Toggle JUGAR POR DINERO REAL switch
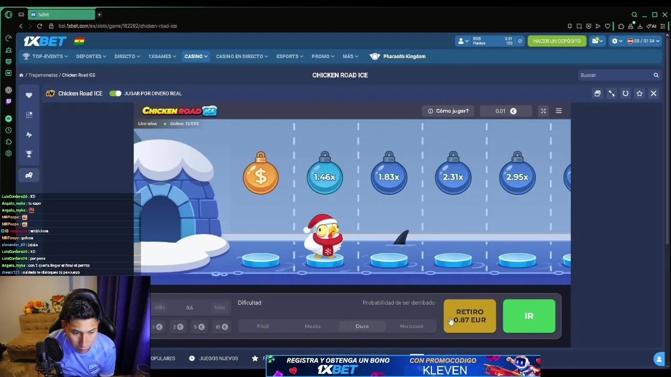 click(x=115, y=93)
